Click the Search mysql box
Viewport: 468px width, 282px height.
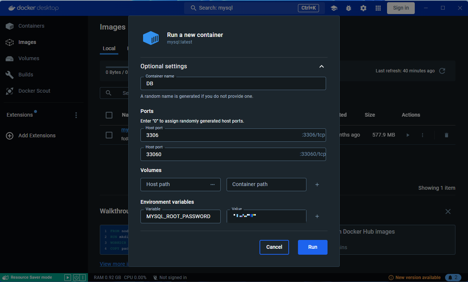(254, 8)
